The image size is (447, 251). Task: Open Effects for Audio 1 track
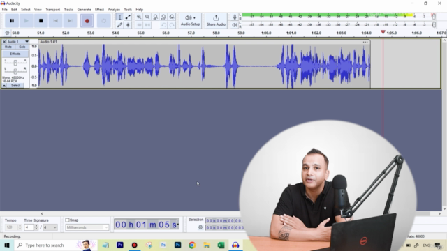(x=15, y=54)
